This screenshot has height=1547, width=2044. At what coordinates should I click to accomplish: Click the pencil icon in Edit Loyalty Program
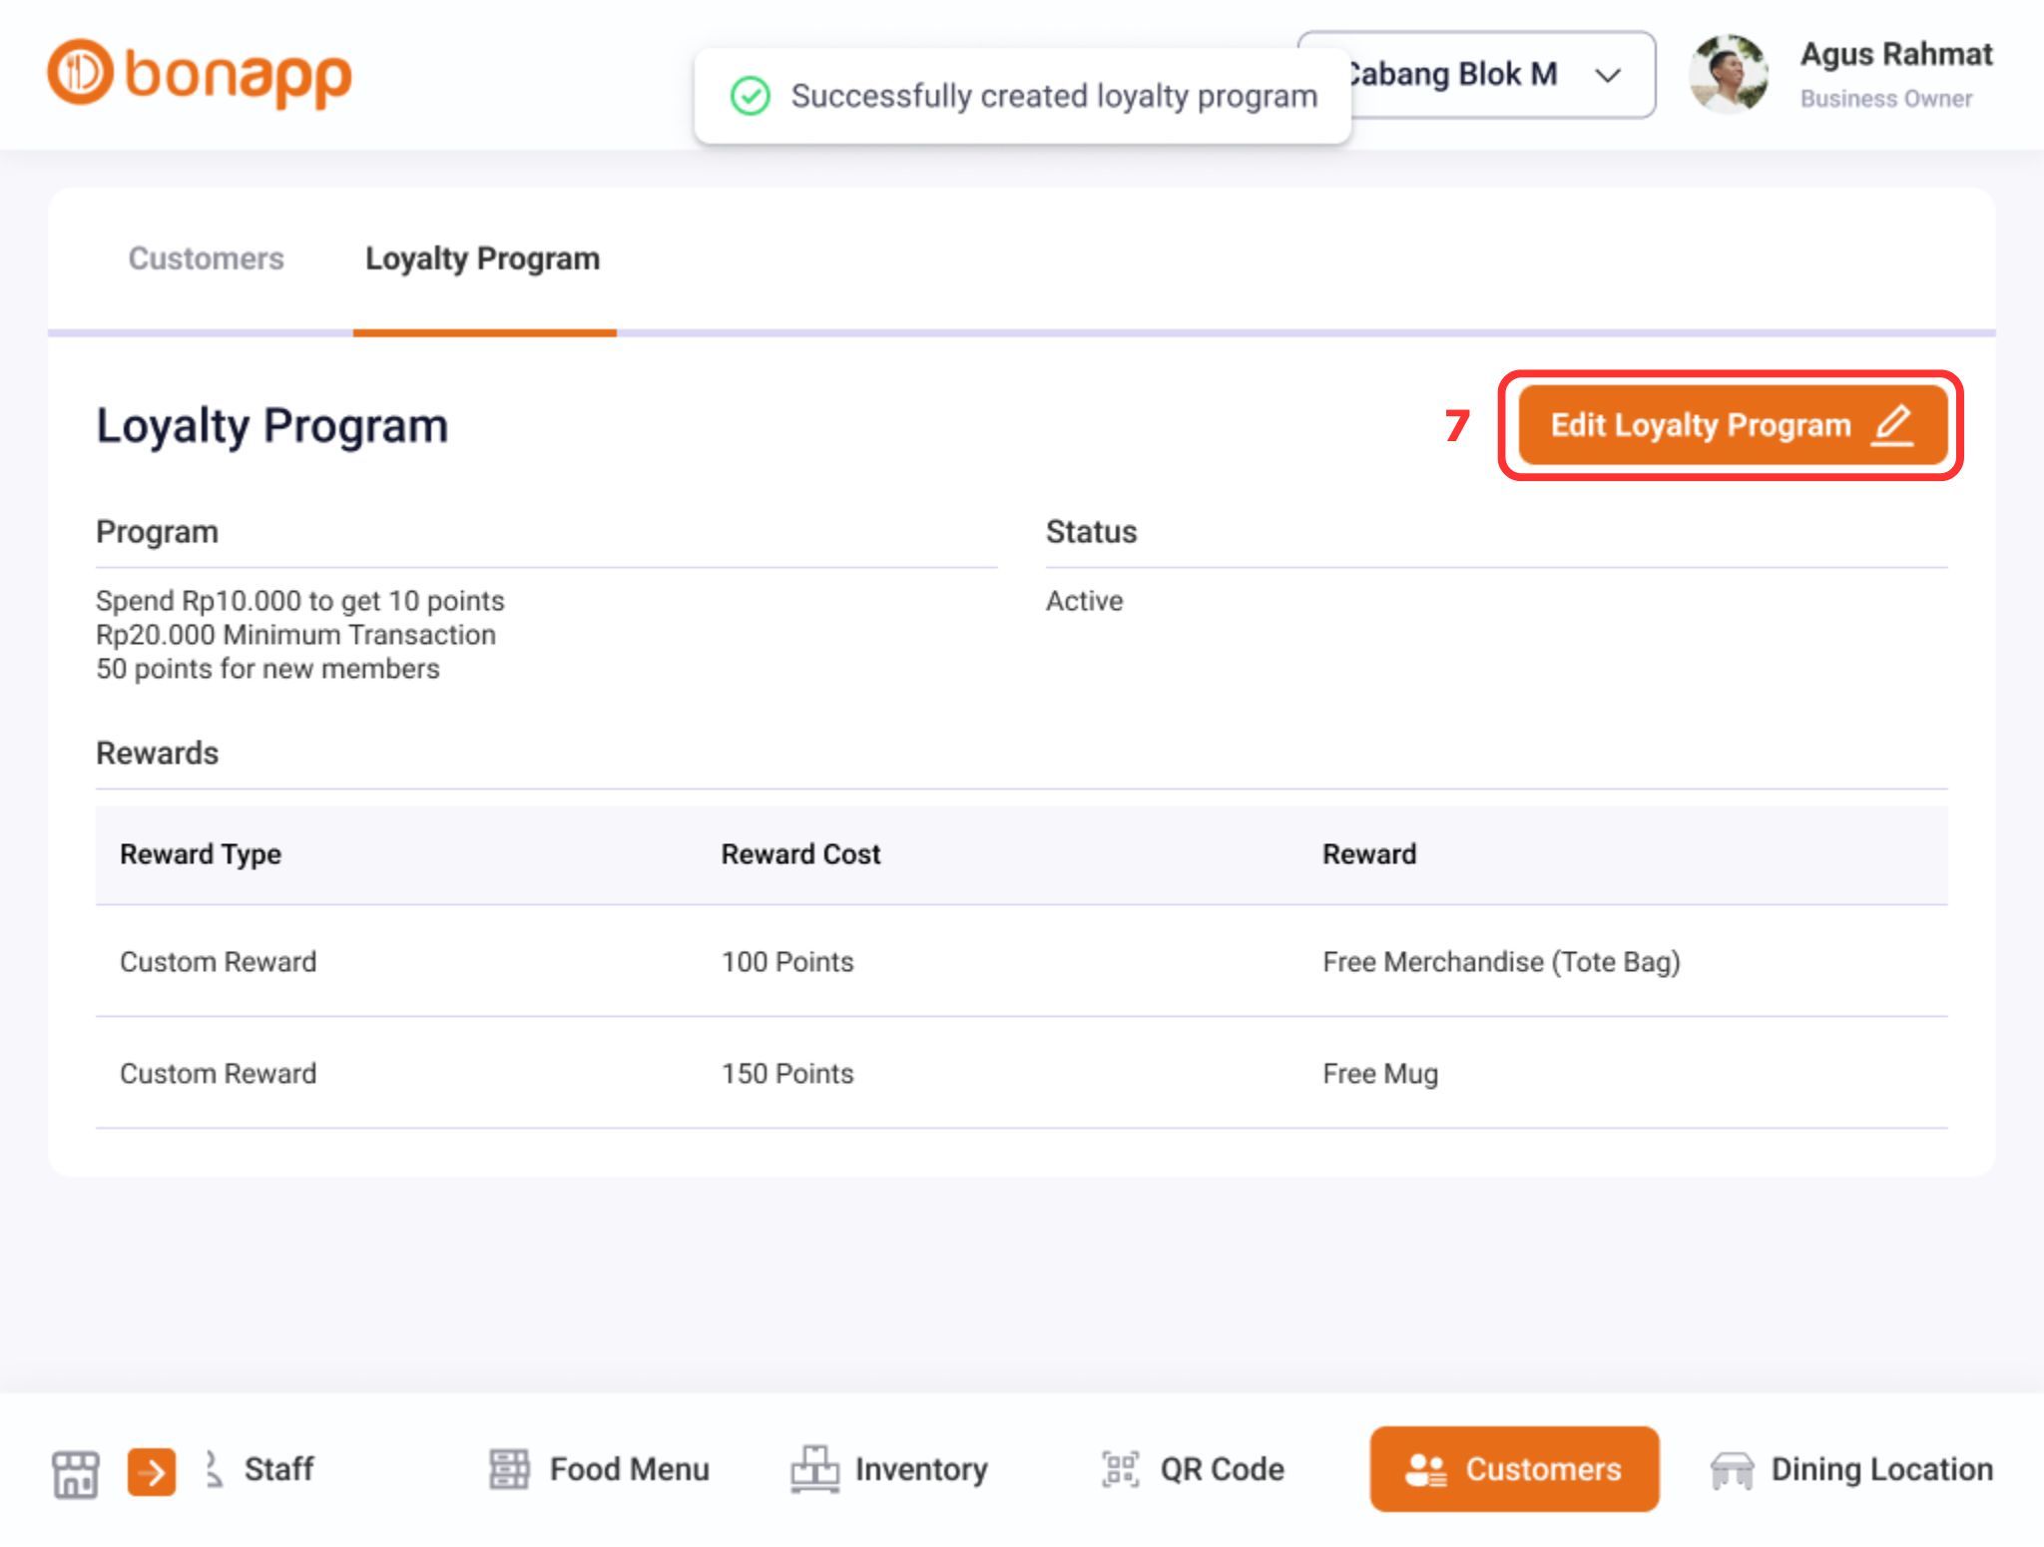(1891, 425)
